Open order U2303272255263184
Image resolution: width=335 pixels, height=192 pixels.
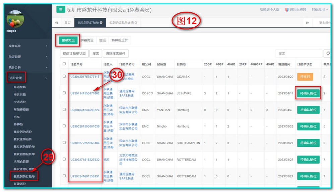point(85,143)
